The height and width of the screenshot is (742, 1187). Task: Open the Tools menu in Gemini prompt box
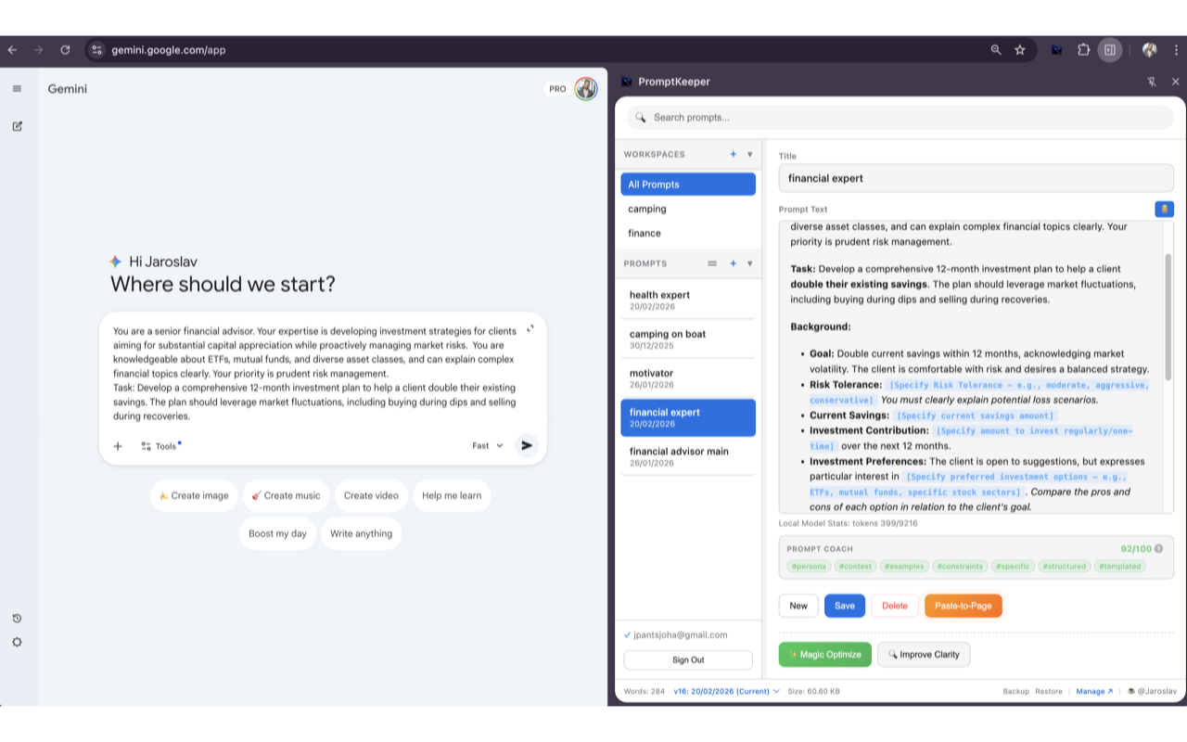(160, 446)
